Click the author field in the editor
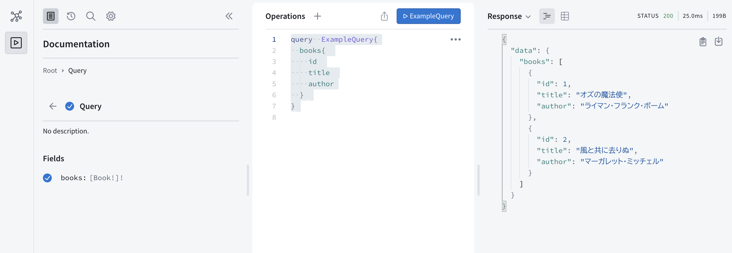Screen dimensions: 732x253 (x=321, y=84)
